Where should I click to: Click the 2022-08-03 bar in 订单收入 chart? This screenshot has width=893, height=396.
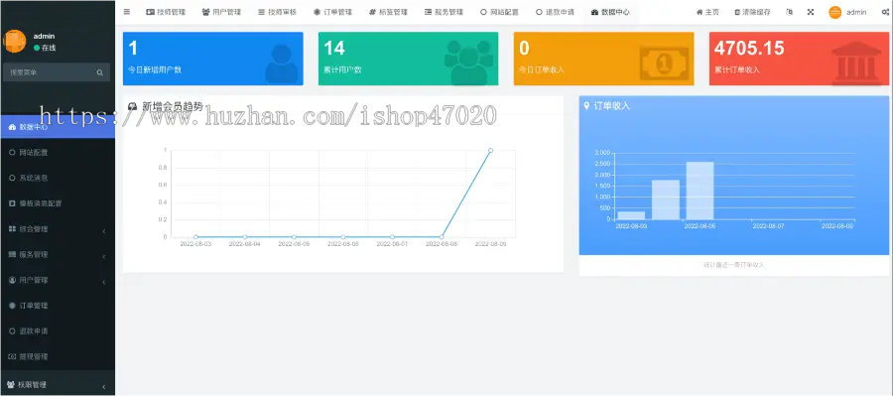632,216
